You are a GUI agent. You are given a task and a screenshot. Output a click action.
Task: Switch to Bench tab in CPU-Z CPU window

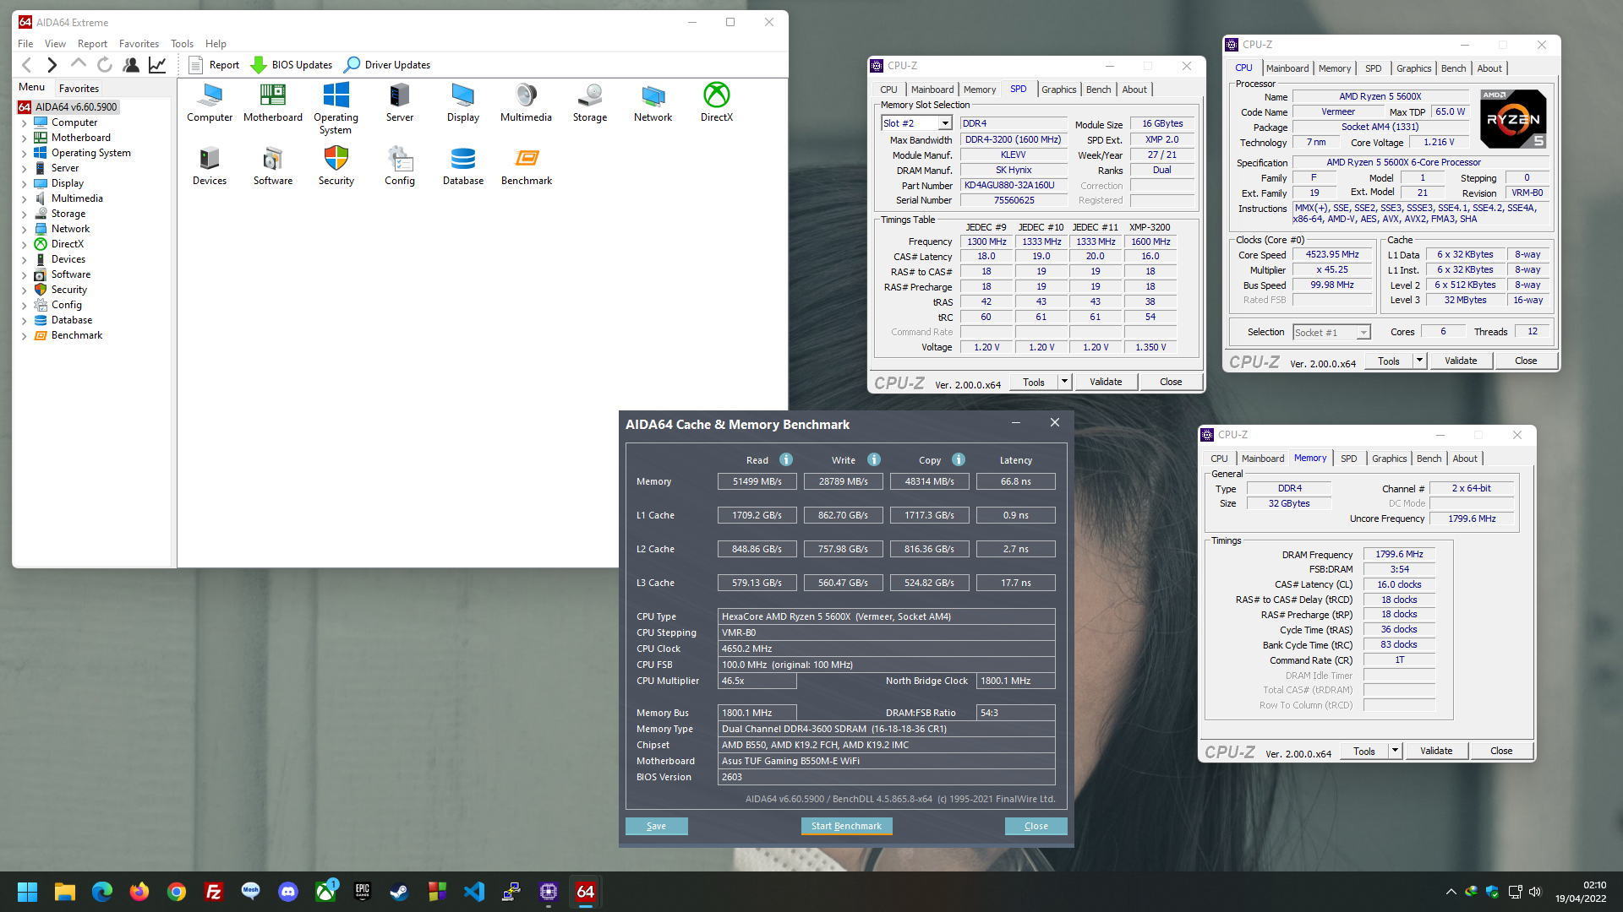pyautogui.click(x=1453, y=68)
